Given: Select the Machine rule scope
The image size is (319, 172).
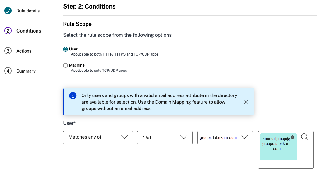Looking at the screenshot, I should 66,65.
